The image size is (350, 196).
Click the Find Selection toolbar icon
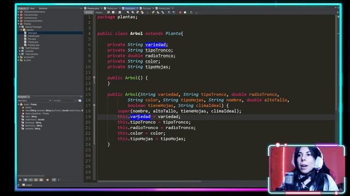128,13
